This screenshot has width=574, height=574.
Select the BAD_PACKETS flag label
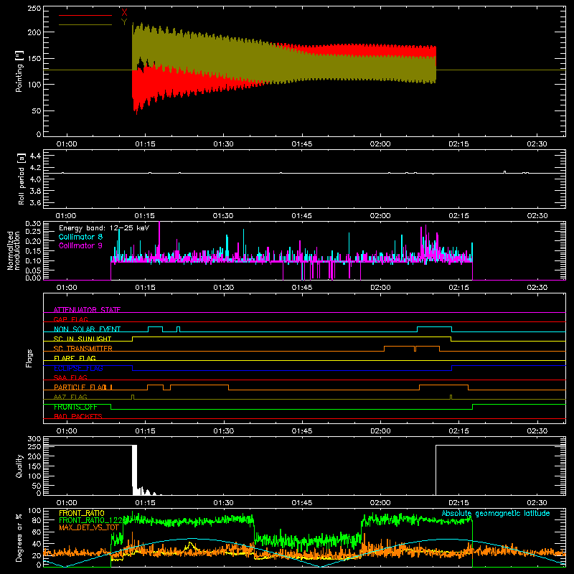(78, 416)
